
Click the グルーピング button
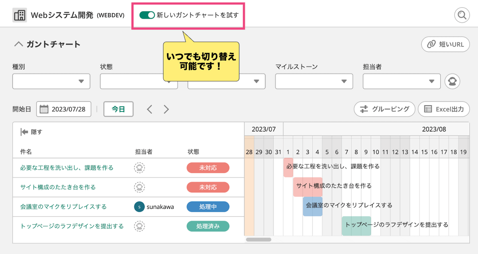click(x=384, y=109)
